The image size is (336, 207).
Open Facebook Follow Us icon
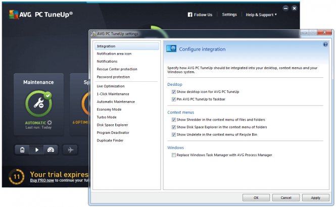[190, 15]
